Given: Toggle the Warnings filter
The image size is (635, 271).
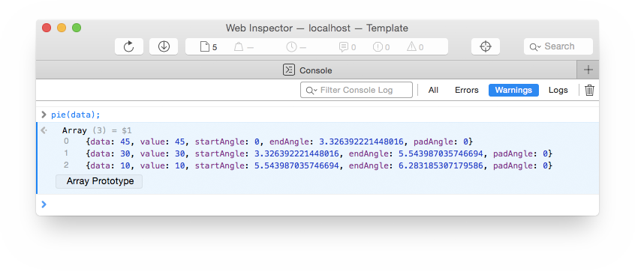Looking at the screenshot, I should [513, 90].
